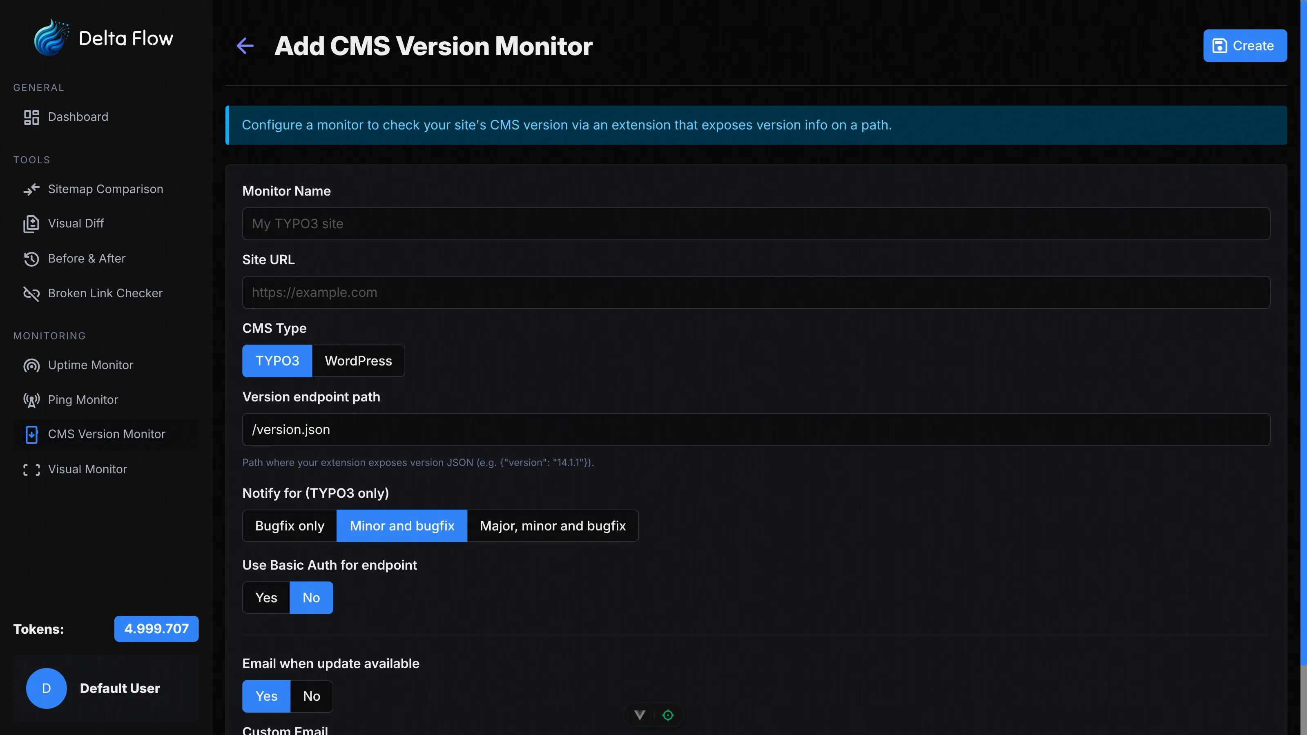The width and height of the screenshot is (1307, 735).
Task: Click the back arrow beside the page title
Action: 245,46
